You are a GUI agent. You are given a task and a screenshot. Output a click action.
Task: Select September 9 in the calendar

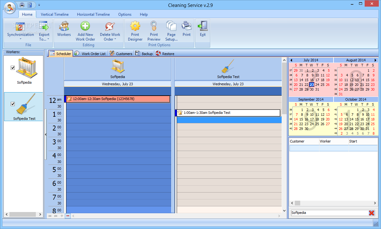(x=306, y=114)
